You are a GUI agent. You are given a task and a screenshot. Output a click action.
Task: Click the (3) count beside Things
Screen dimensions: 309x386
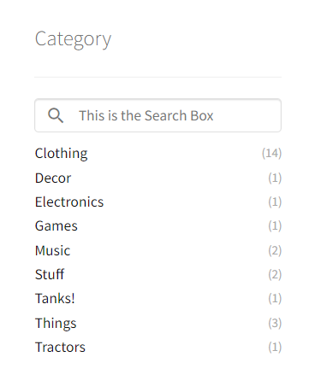[275, 323]
